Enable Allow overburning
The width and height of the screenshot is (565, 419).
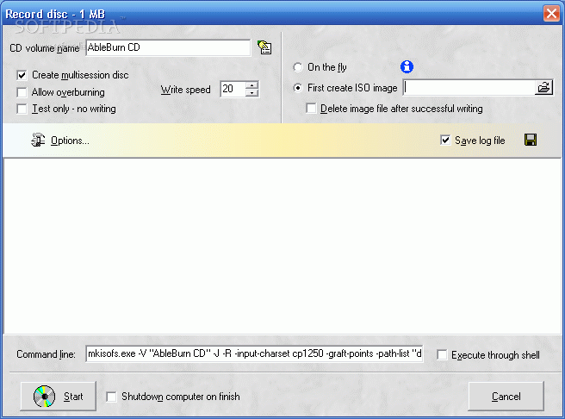[x=22, y=92]
